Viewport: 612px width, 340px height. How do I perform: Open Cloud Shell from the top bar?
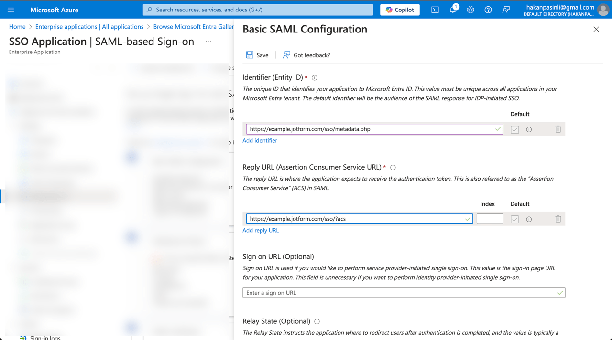coord(435,10)
